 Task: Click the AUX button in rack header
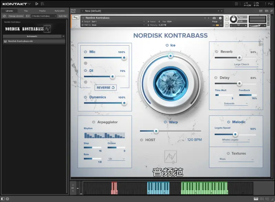tap(267, 11)
